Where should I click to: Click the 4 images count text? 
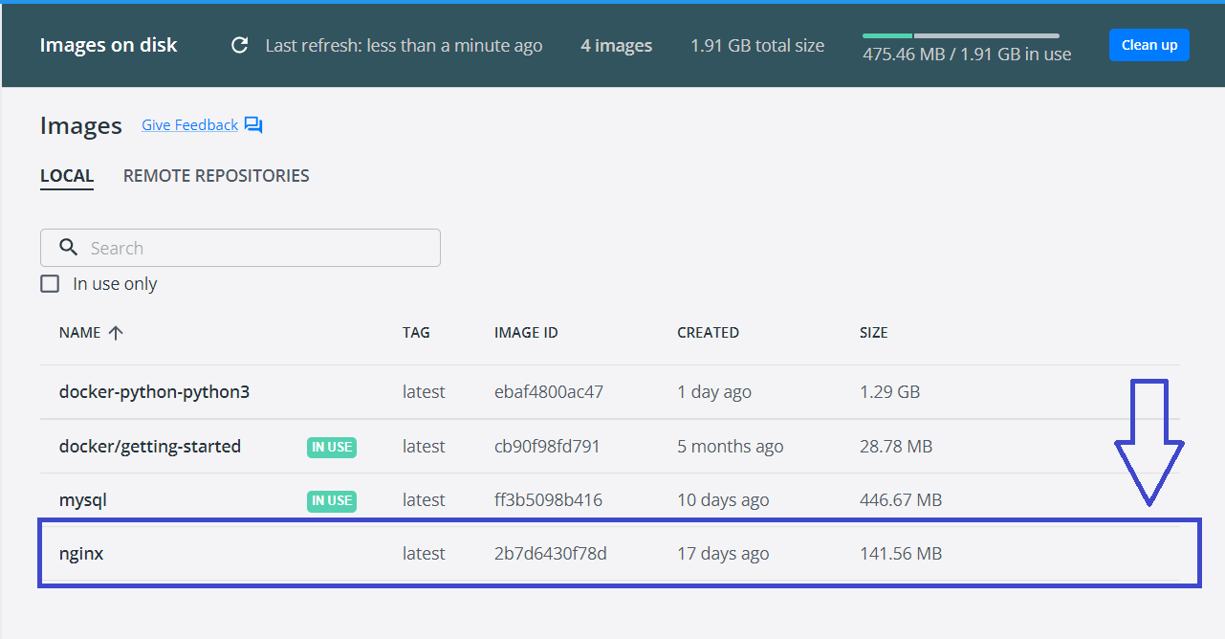click(x=617, y=45)
